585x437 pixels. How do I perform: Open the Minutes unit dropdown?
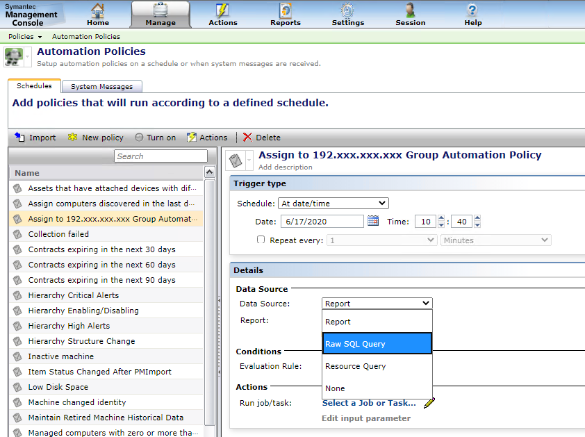[x=496, y=240]
